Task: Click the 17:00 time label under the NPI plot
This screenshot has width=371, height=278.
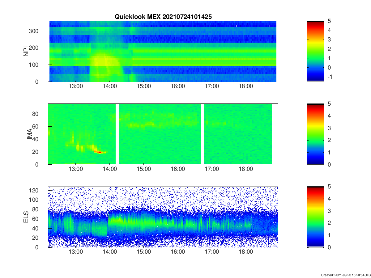Action: [212, 86]
